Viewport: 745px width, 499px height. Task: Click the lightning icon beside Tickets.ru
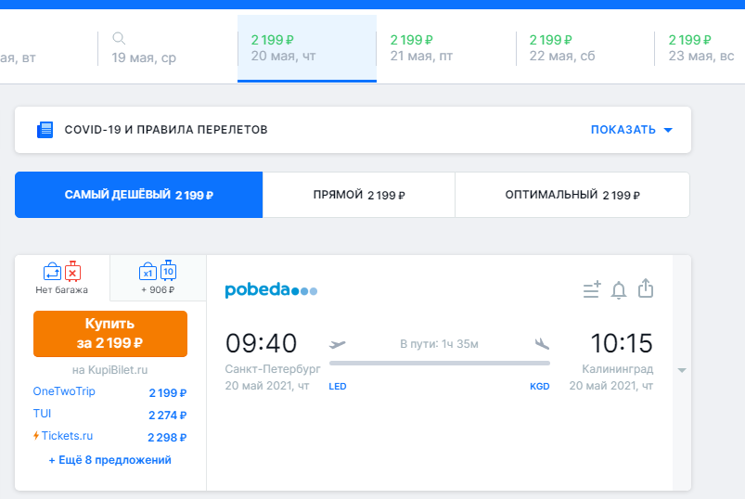36,436
